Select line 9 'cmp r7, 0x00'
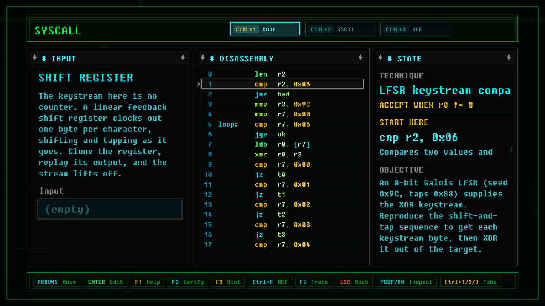The width and height of the screenshot is (545, 306). (282, 164)
